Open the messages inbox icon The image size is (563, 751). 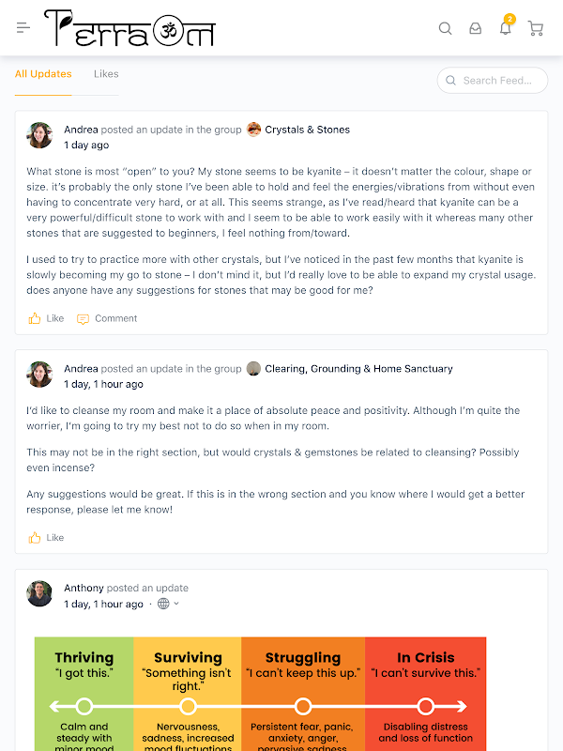click(475, 28)
